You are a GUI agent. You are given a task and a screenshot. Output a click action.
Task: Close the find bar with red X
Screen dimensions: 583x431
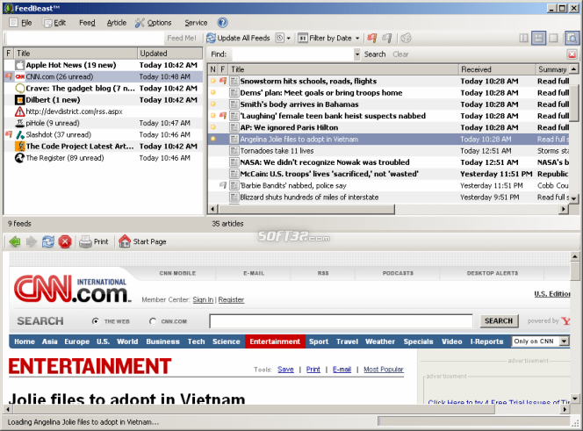(x=572, y=54)
